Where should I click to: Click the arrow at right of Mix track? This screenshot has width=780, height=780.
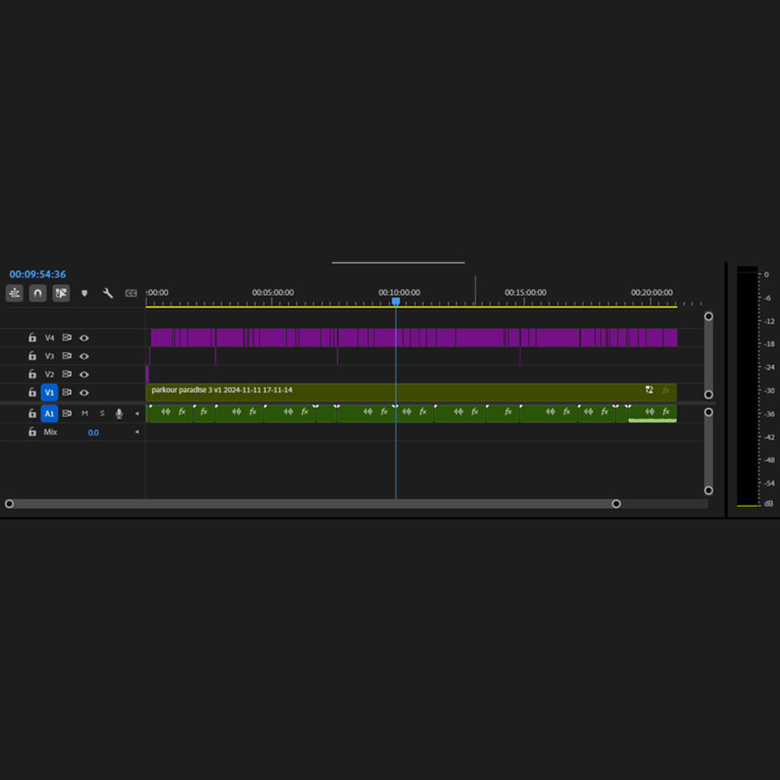pos(137,432)
